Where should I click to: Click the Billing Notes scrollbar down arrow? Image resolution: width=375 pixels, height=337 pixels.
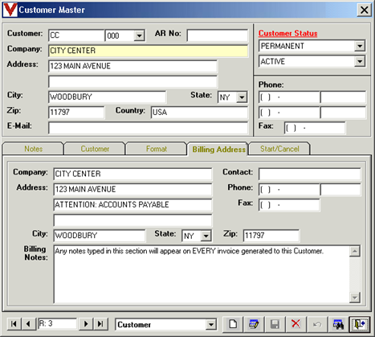pyautogui.click(x=355, y=297)
